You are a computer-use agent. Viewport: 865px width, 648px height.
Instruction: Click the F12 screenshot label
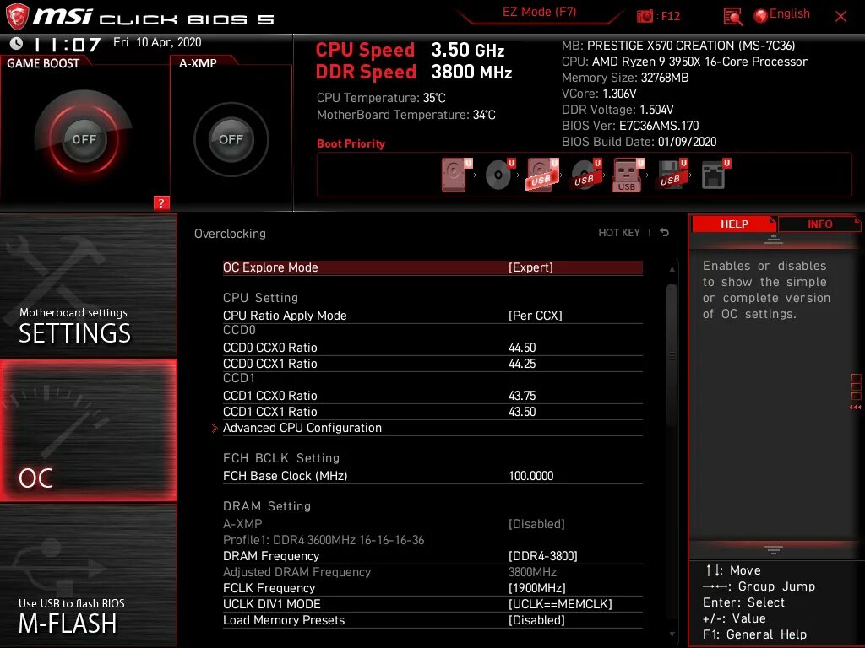pyautogui.click(x=670, y=16)
